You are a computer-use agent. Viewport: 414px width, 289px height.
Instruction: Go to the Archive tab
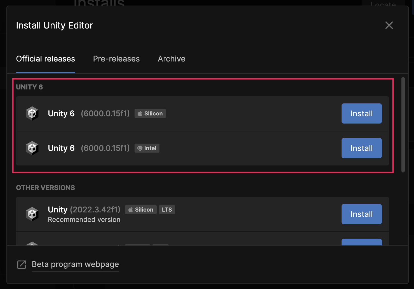pos(171,59)
